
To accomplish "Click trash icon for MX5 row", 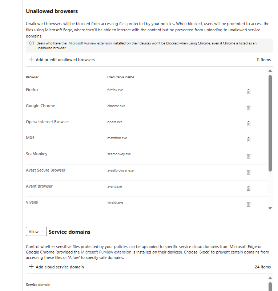I will (x=249, y=140).
